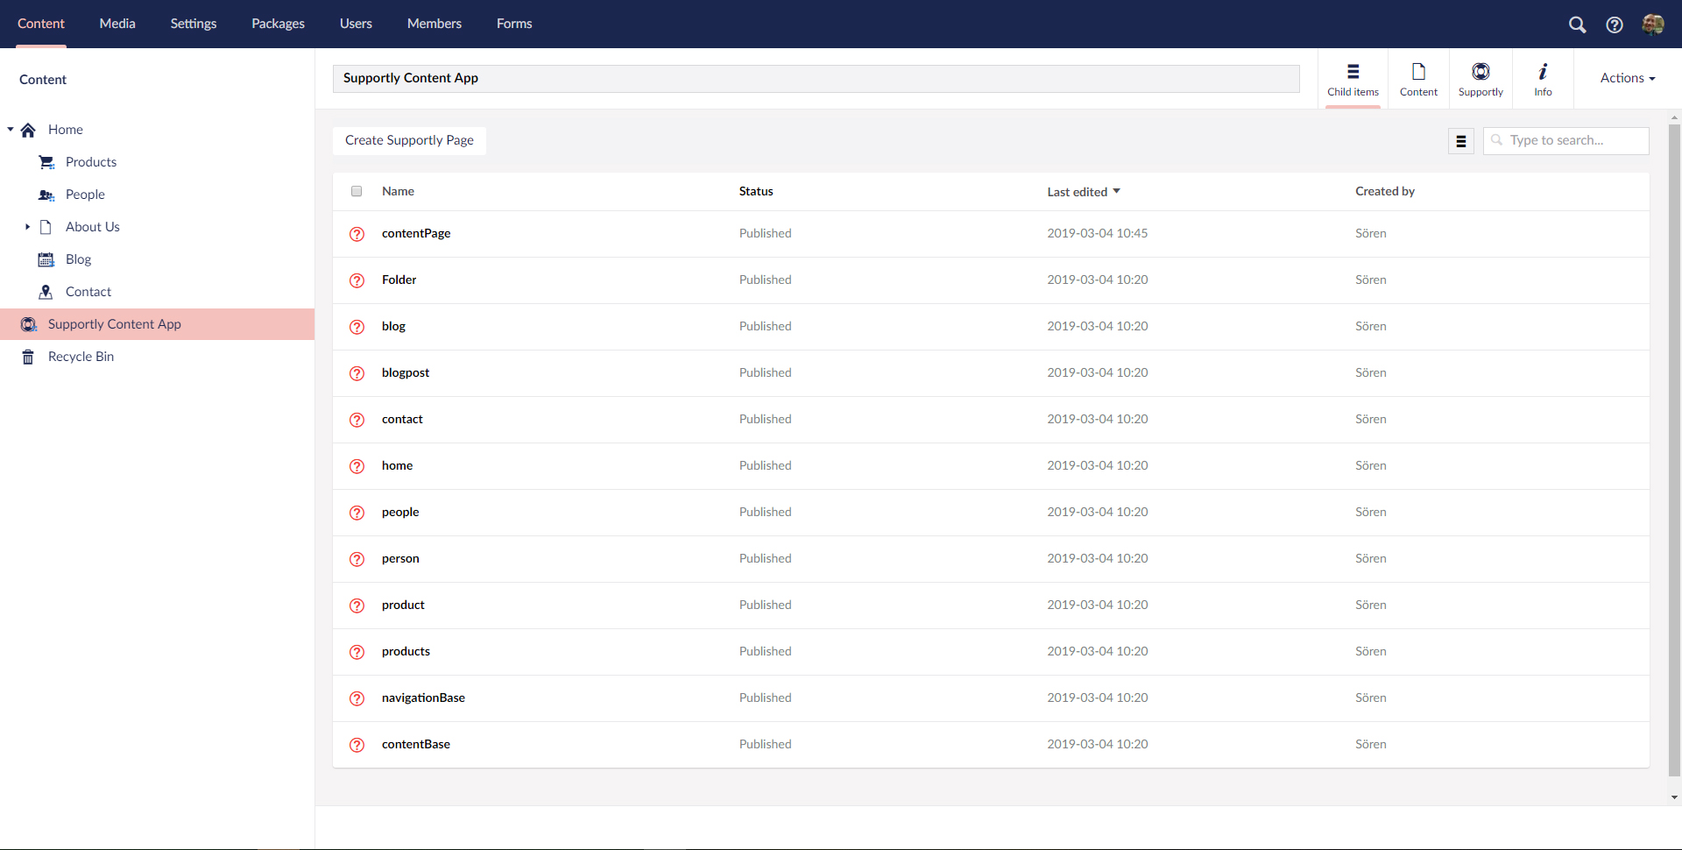Toggle the select-all checkbox in table header
This screenshot has height=850, width=1682.
pyautogui.click(x=357, y=191)
